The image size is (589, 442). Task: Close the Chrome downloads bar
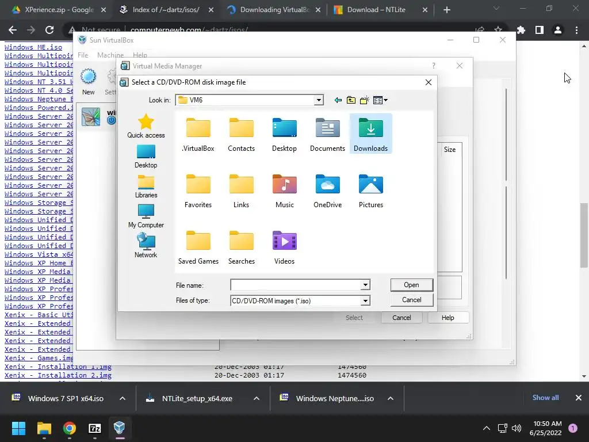579,398
